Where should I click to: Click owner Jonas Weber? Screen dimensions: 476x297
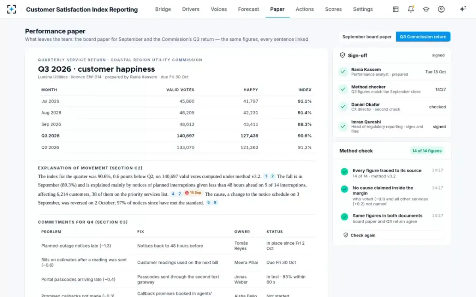241,280
